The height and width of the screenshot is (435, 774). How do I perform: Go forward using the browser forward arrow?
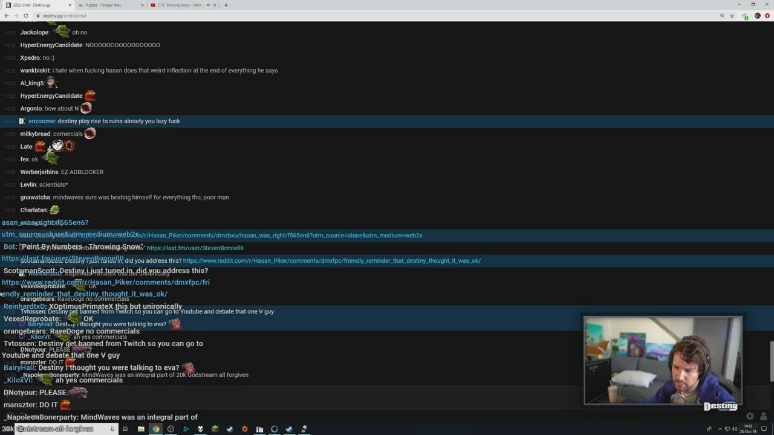click(16, 16)
